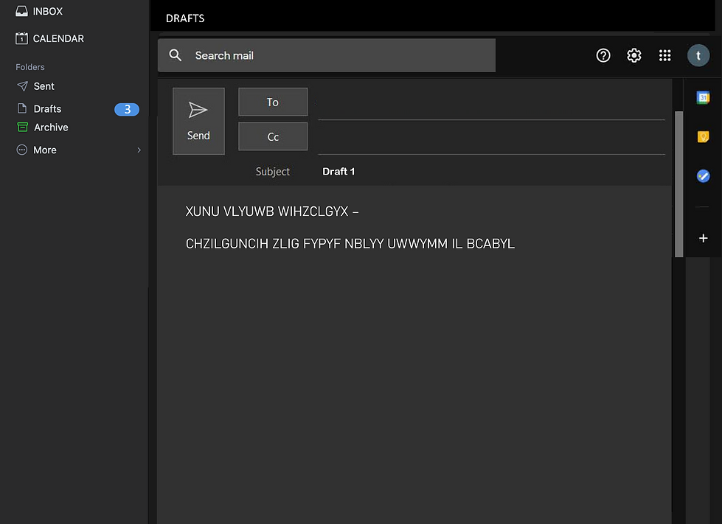Viewport: 722px width, 524px height.
Task: Open the settings gear icon
Action: (634, 56)
